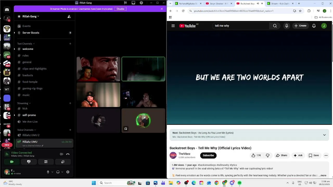Open Discord Activities launcher button
The width and height of the screenshot is (333, 187).
[46, 162]
